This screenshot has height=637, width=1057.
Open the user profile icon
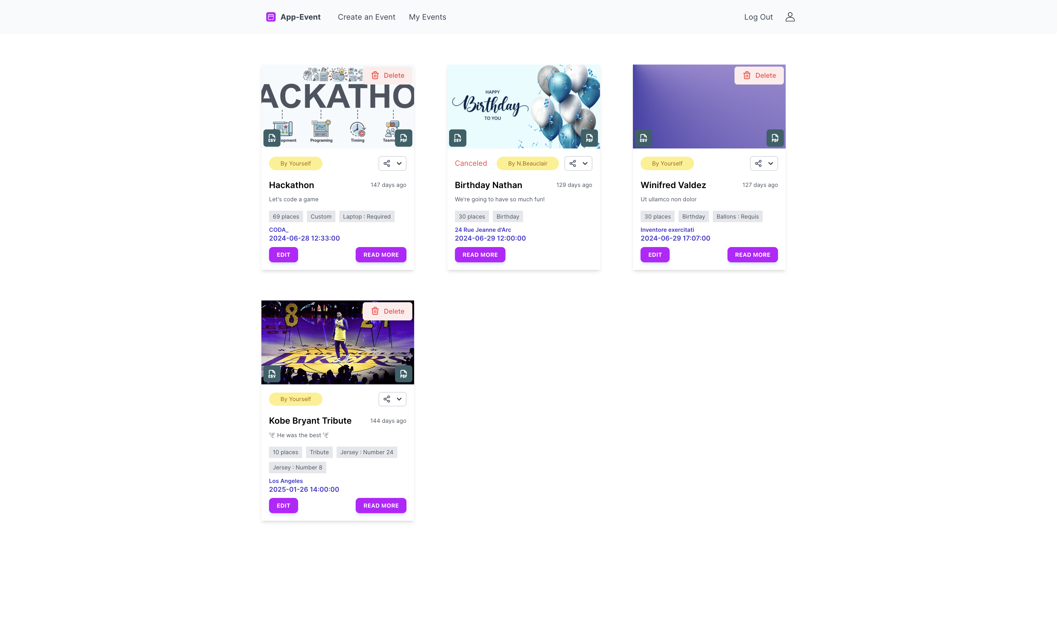(x=790, y=17)
